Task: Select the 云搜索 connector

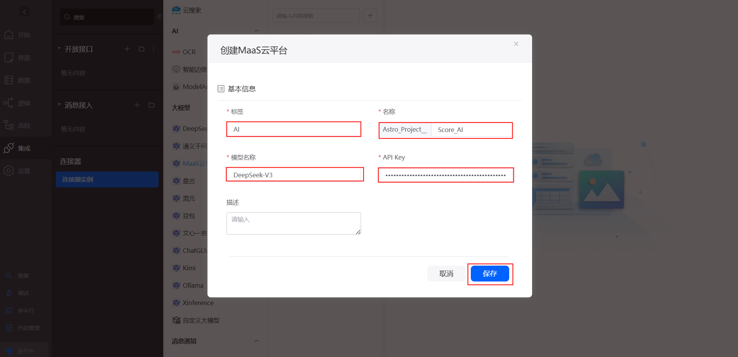Action: [x=187, y=10]
